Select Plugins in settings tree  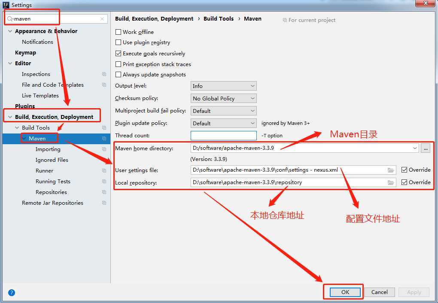[25, 106]
